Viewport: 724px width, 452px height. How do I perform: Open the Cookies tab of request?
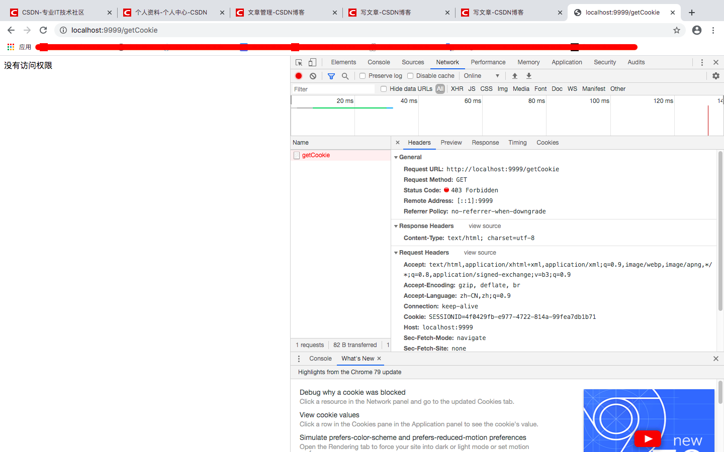[x=548, y=143]
